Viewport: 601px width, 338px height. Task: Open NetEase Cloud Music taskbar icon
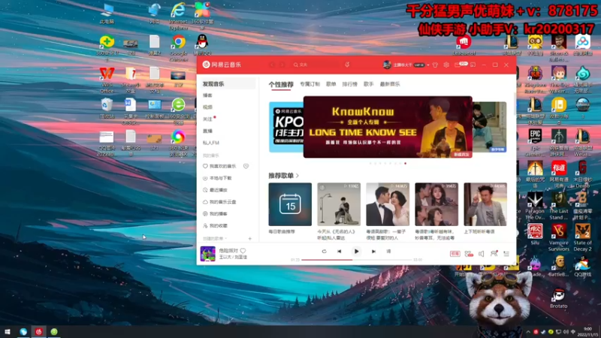[39, 332]
